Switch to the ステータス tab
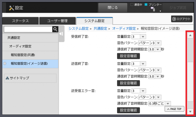 click(20, 21)
